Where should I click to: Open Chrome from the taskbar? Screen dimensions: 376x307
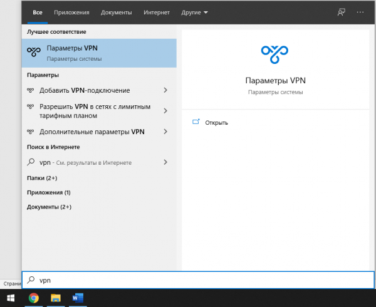pyautogui.click(x=34, y=298)
